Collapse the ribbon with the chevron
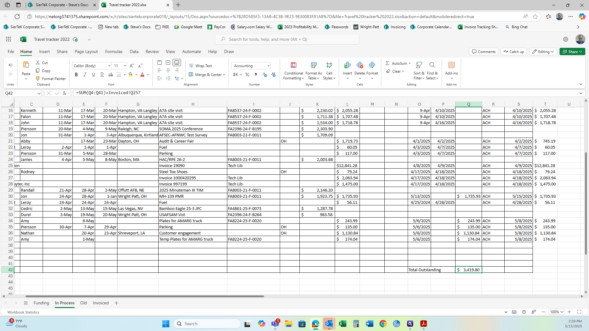 coord(581,84)
